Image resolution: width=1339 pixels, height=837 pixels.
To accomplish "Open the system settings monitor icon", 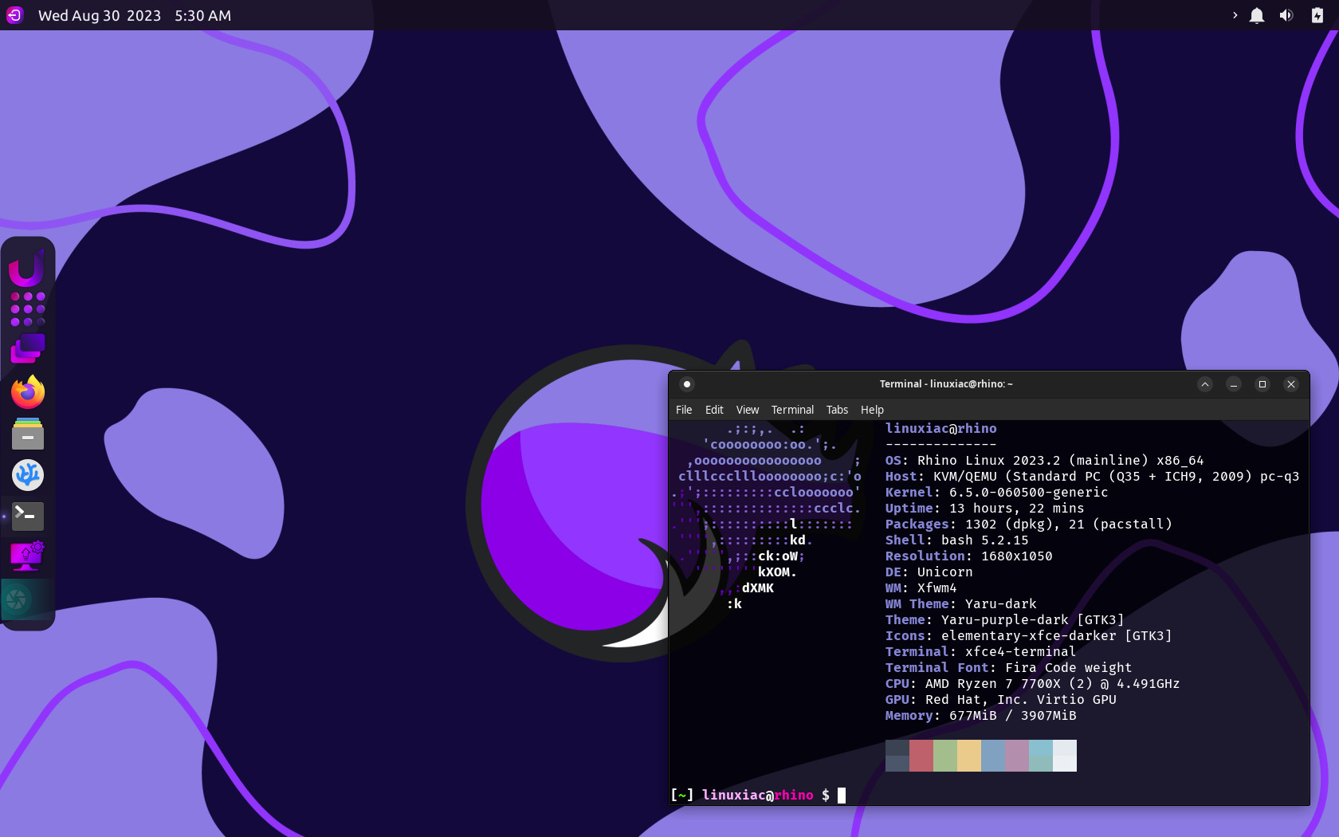I will point(28,556).
